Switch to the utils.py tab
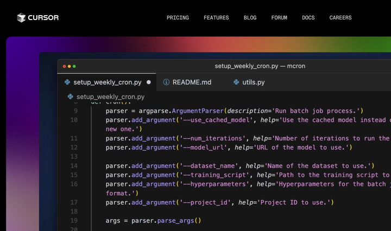 [x=253, y=82]
